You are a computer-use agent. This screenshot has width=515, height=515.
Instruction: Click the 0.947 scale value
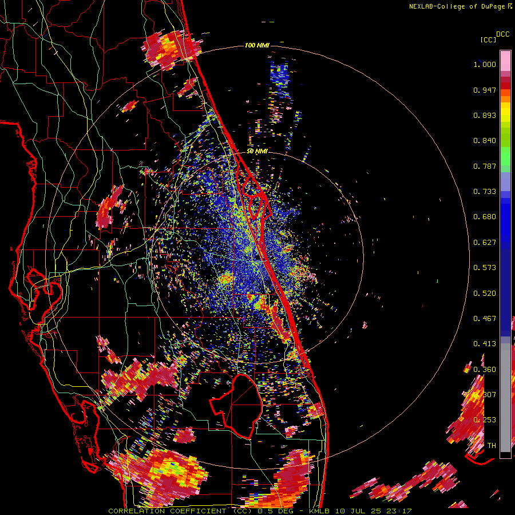tap(485, 90)
